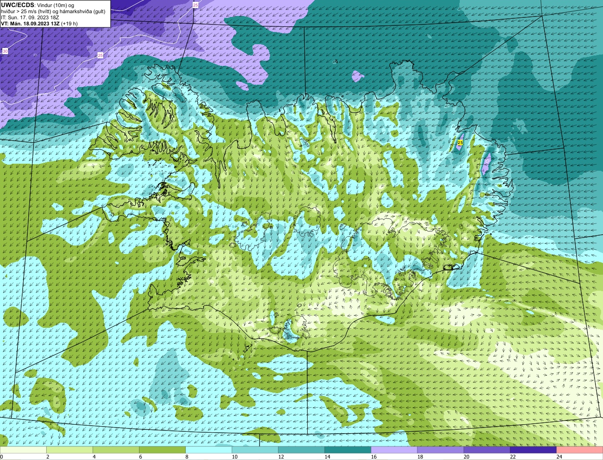Click the legend tick label 18
Image resolution: width=603 pixels, height=460 pixels.
pyautogui.click(x=420, y=457)
